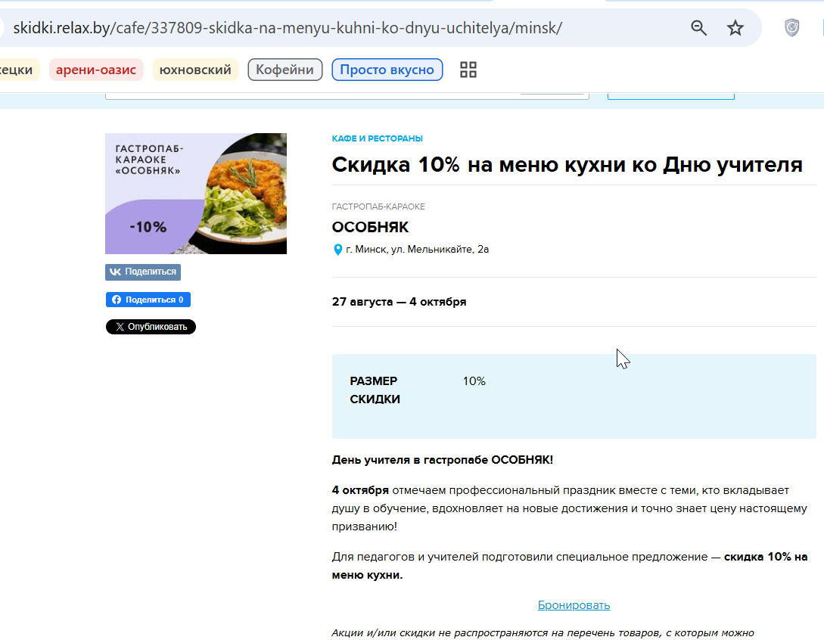Click the location pin icon by address

click(x=338, y=250)
